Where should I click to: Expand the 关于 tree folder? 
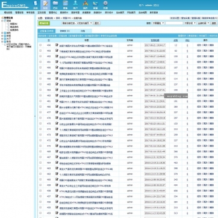point(2,39)
